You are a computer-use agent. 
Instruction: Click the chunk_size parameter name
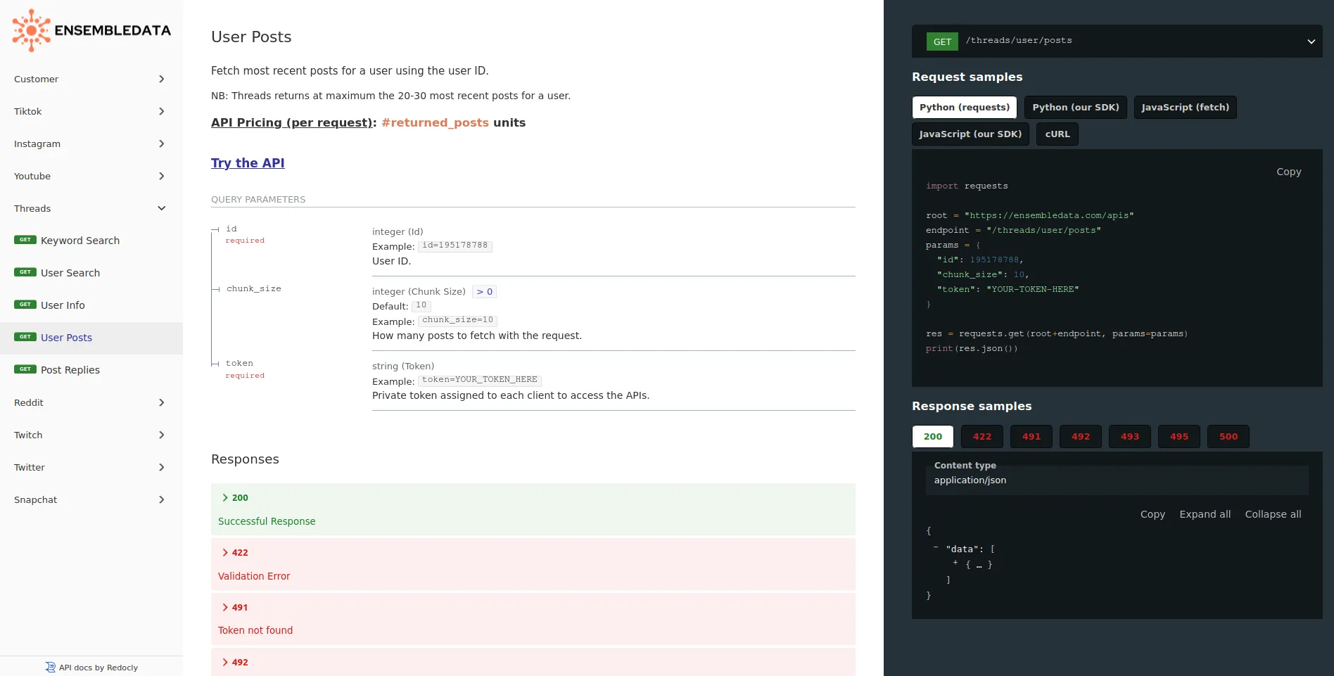click(254, 289)
